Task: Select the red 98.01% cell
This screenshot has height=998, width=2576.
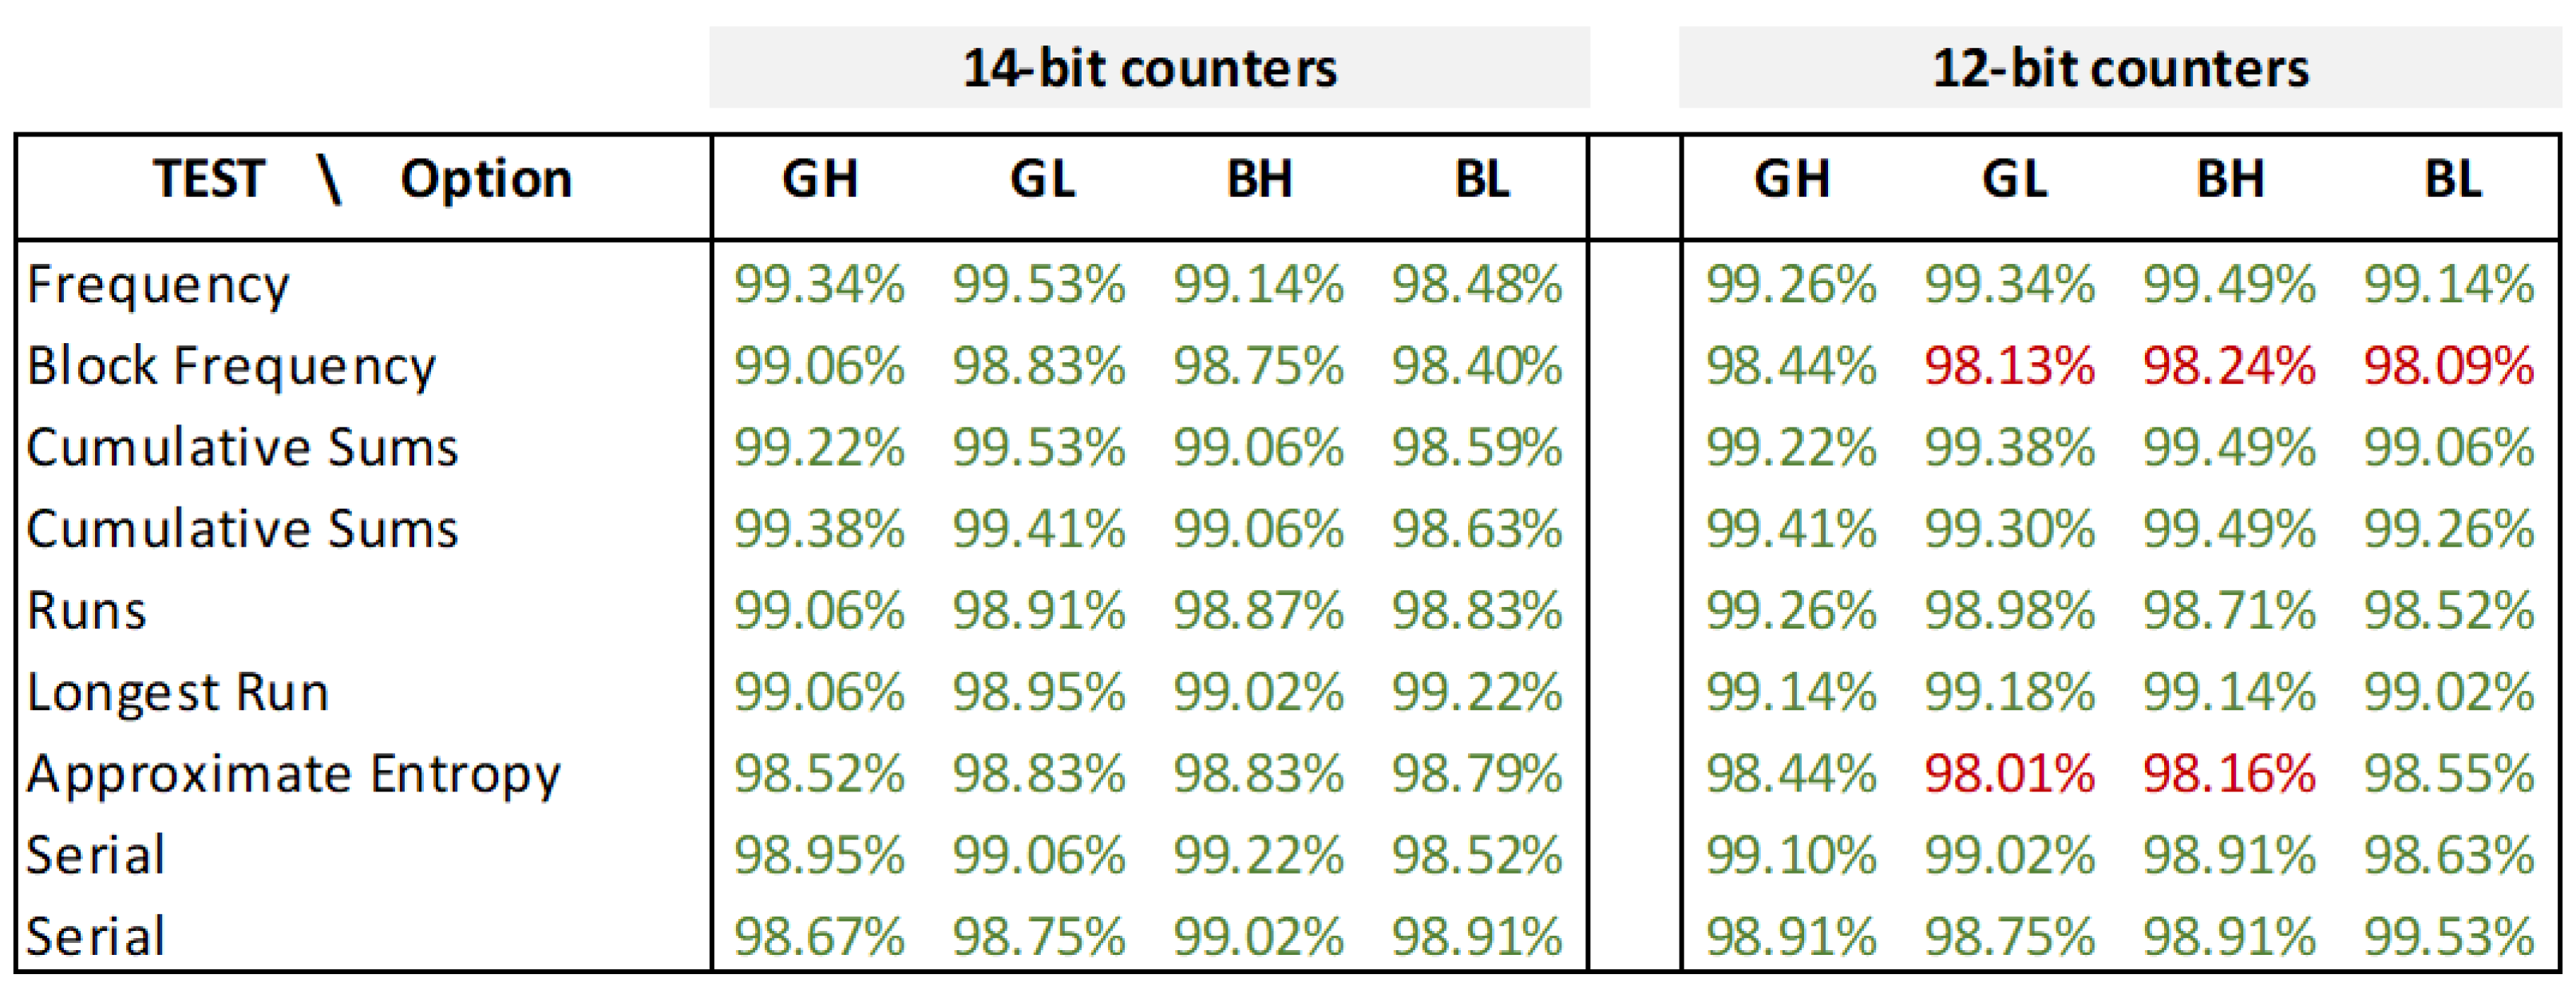Action: pos(2009,774)
